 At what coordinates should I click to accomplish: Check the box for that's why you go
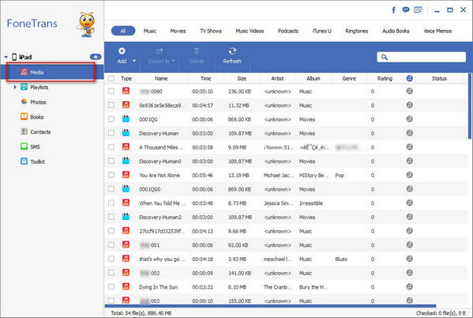[x=111, y=259]
